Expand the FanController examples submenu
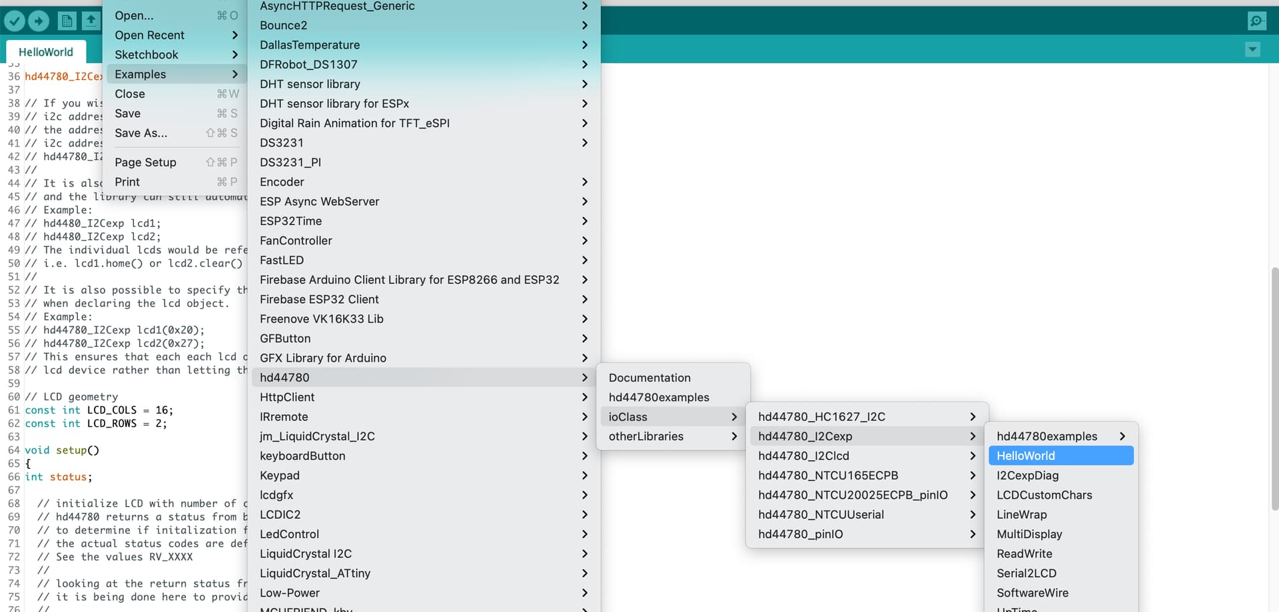 pyautogui.click(x=424, y=240)
